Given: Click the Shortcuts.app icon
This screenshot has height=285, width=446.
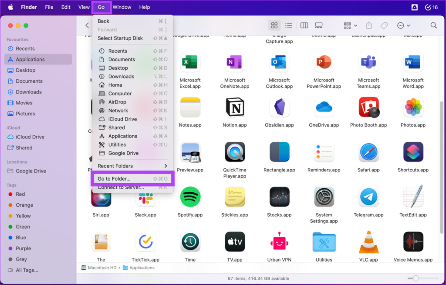Looking at the screenshot, I should tap(413, 152).
